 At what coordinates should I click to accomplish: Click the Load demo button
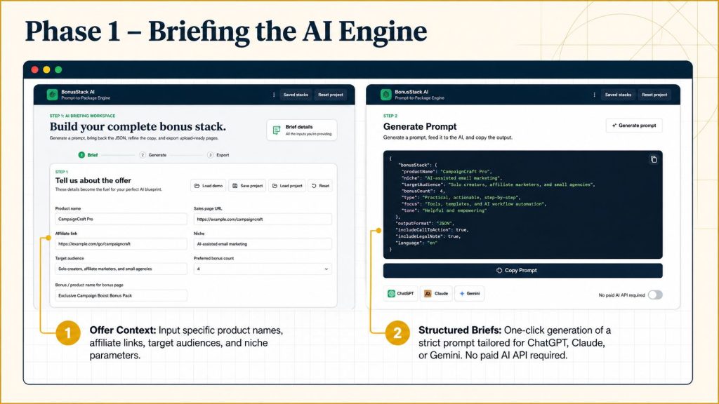[208, 186]
